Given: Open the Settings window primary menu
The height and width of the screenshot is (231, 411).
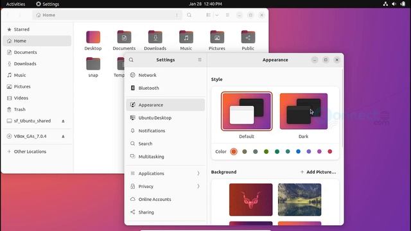Looking at the screenshot, I should pyautogui.click(x=200, y=60).
